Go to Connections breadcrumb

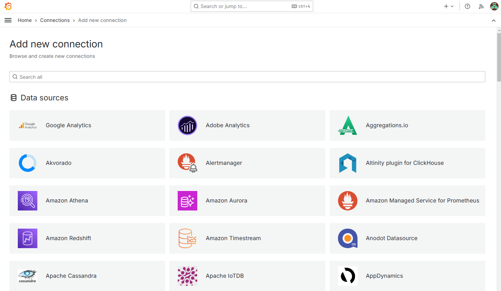pos(55,20)
